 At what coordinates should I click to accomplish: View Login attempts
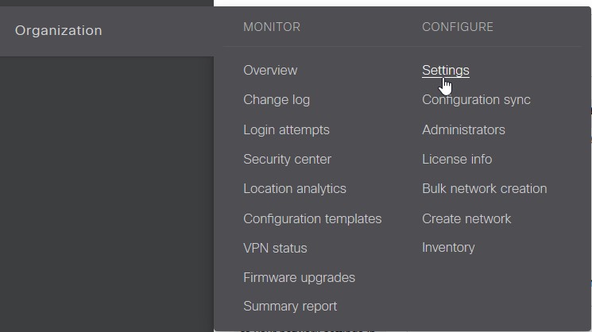pos(286,129)
